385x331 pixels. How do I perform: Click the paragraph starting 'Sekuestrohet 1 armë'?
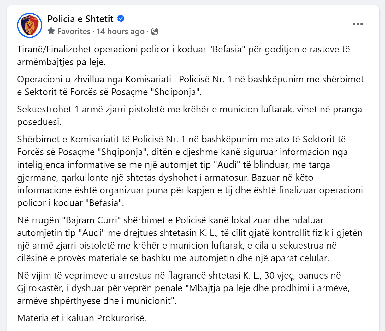coord(189,116)
